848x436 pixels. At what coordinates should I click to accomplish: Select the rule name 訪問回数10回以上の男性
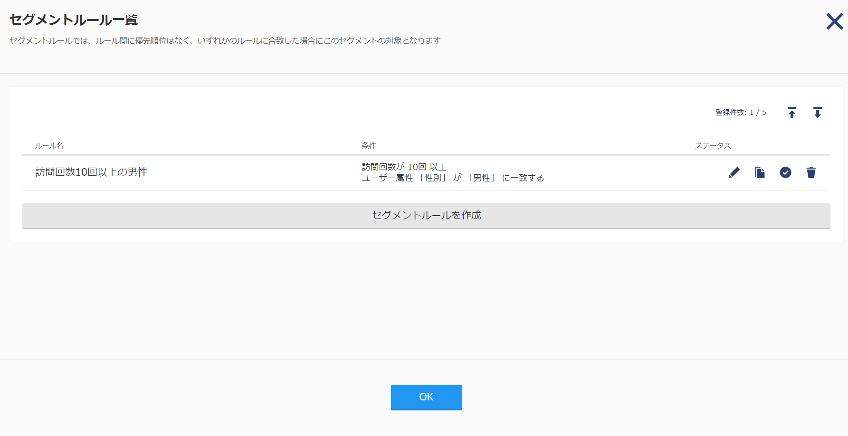point(91,172)
